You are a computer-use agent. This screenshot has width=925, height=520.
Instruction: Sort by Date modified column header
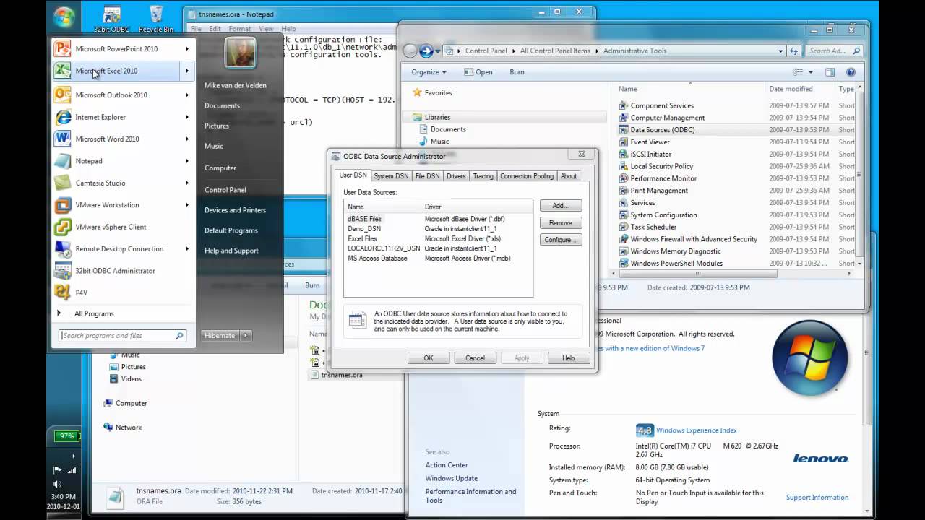coord(791,89)
